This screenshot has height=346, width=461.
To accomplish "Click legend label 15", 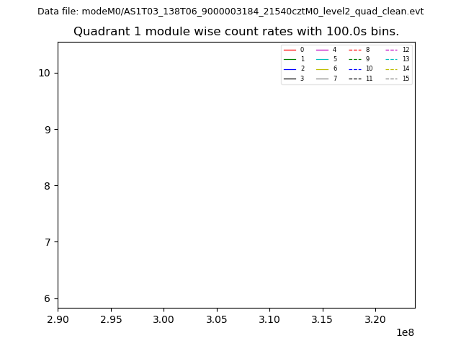I will pyautogui.click(x=406, y=79).
